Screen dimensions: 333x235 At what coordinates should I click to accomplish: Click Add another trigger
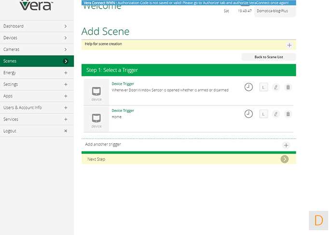pyautogui.click(x=103, y=144)
